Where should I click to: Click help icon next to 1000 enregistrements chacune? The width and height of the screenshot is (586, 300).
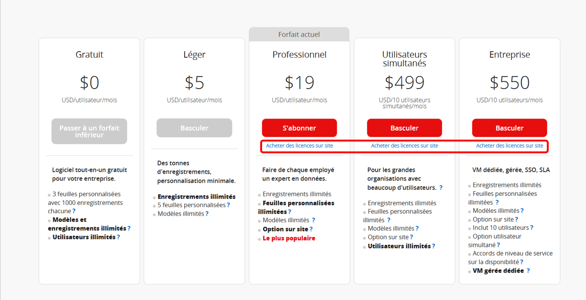click(74, 211)
